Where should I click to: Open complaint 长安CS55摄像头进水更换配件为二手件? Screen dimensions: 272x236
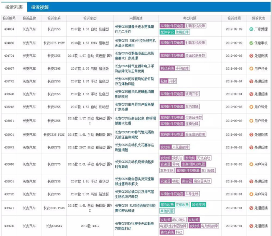tap(134, 29)
